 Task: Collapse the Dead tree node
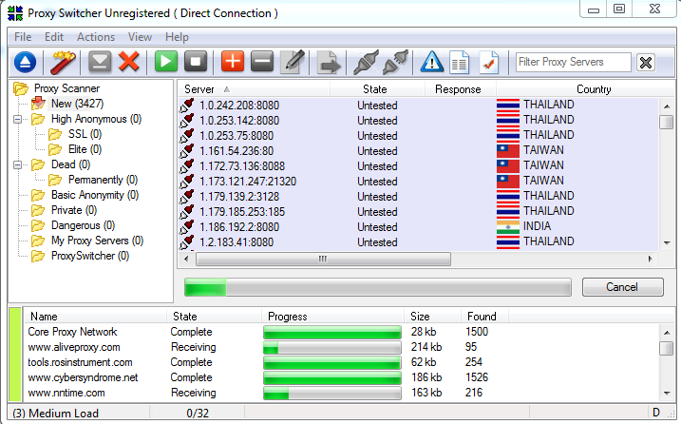point(17,164)
